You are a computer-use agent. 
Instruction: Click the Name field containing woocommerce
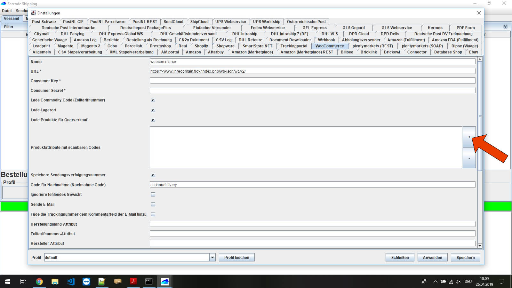tap(312, 61)
